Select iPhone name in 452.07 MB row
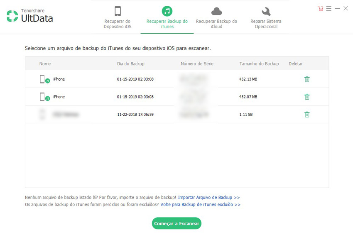This screenshot has width=353, height=243. (x=59, y=97)
